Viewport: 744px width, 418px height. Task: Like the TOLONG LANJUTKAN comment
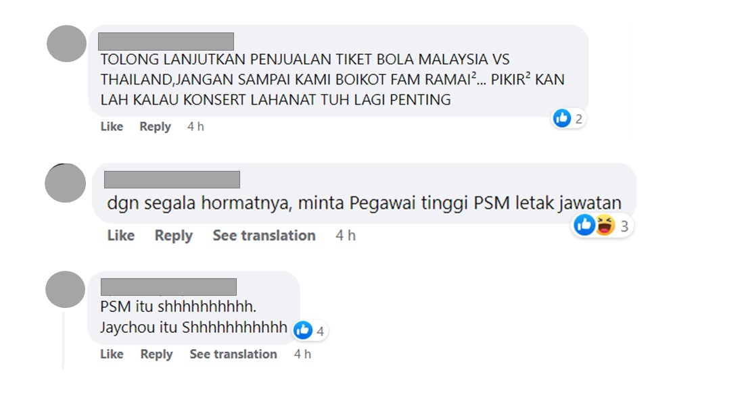(x=112, y=126)
